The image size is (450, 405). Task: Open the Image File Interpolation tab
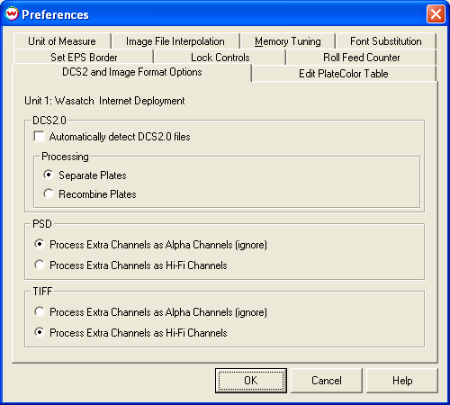(x=175, y=41)
